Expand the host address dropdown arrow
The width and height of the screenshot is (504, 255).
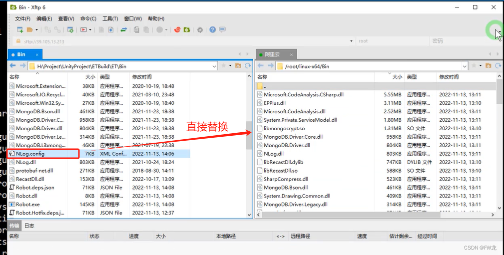[351, 41]
